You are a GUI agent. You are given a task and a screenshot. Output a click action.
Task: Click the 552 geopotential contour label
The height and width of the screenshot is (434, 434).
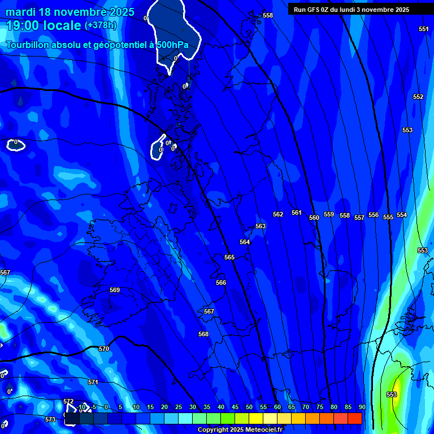coord(418,97)
